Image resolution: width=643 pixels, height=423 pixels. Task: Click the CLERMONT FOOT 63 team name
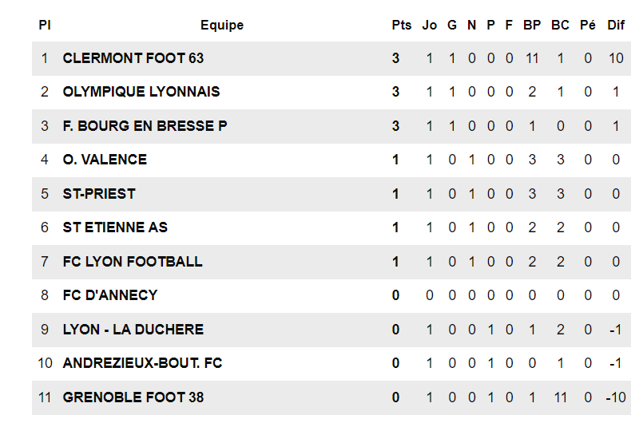click(133, 58)
